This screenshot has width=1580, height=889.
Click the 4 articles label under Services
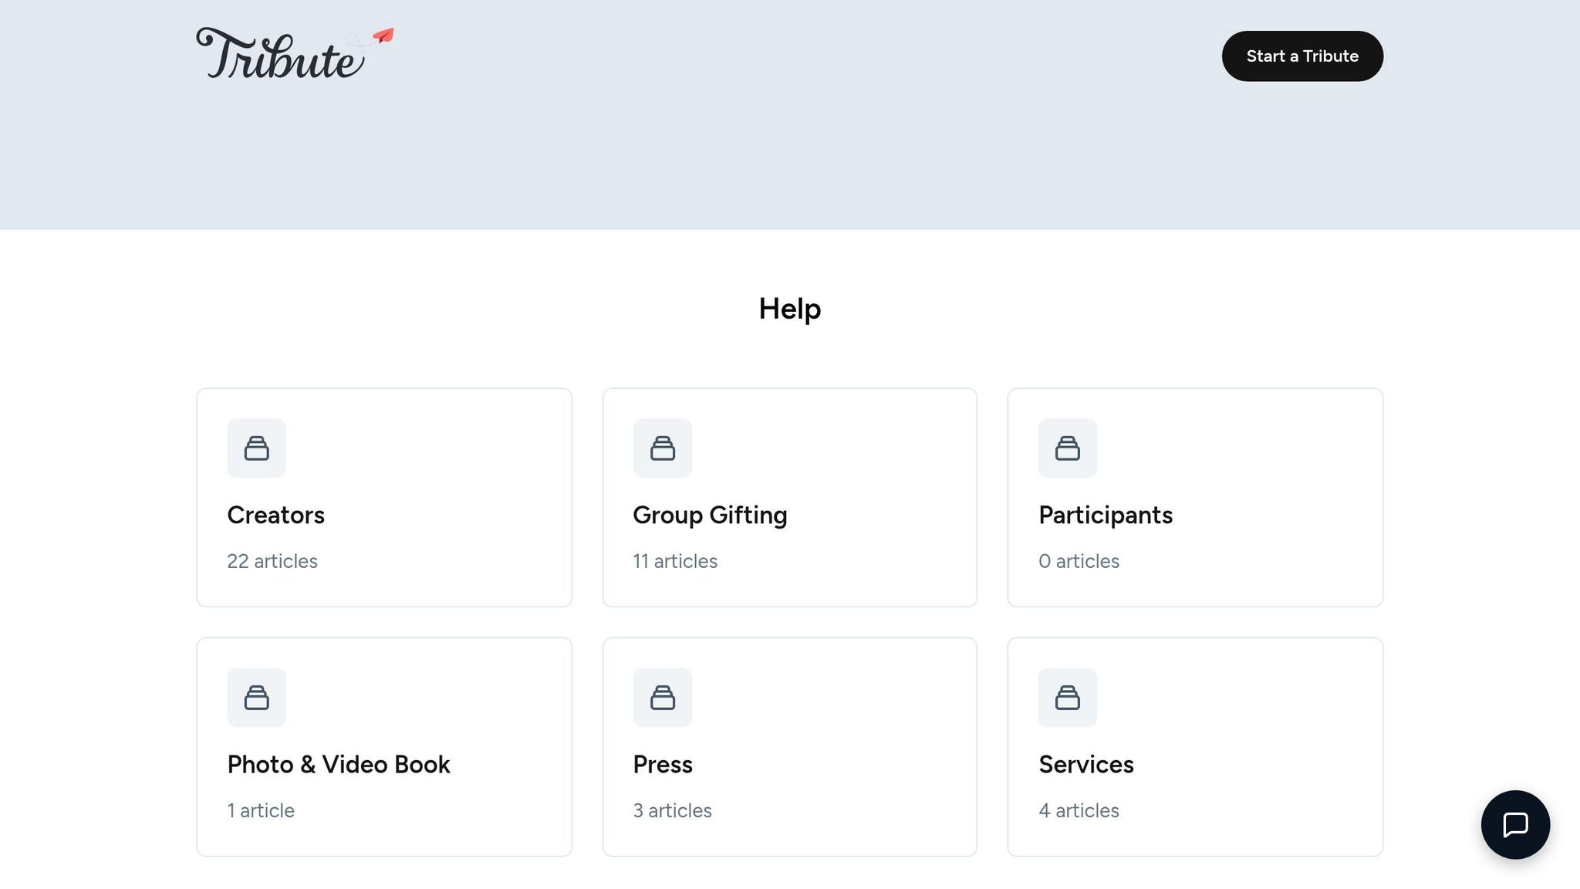(1078, 810)
